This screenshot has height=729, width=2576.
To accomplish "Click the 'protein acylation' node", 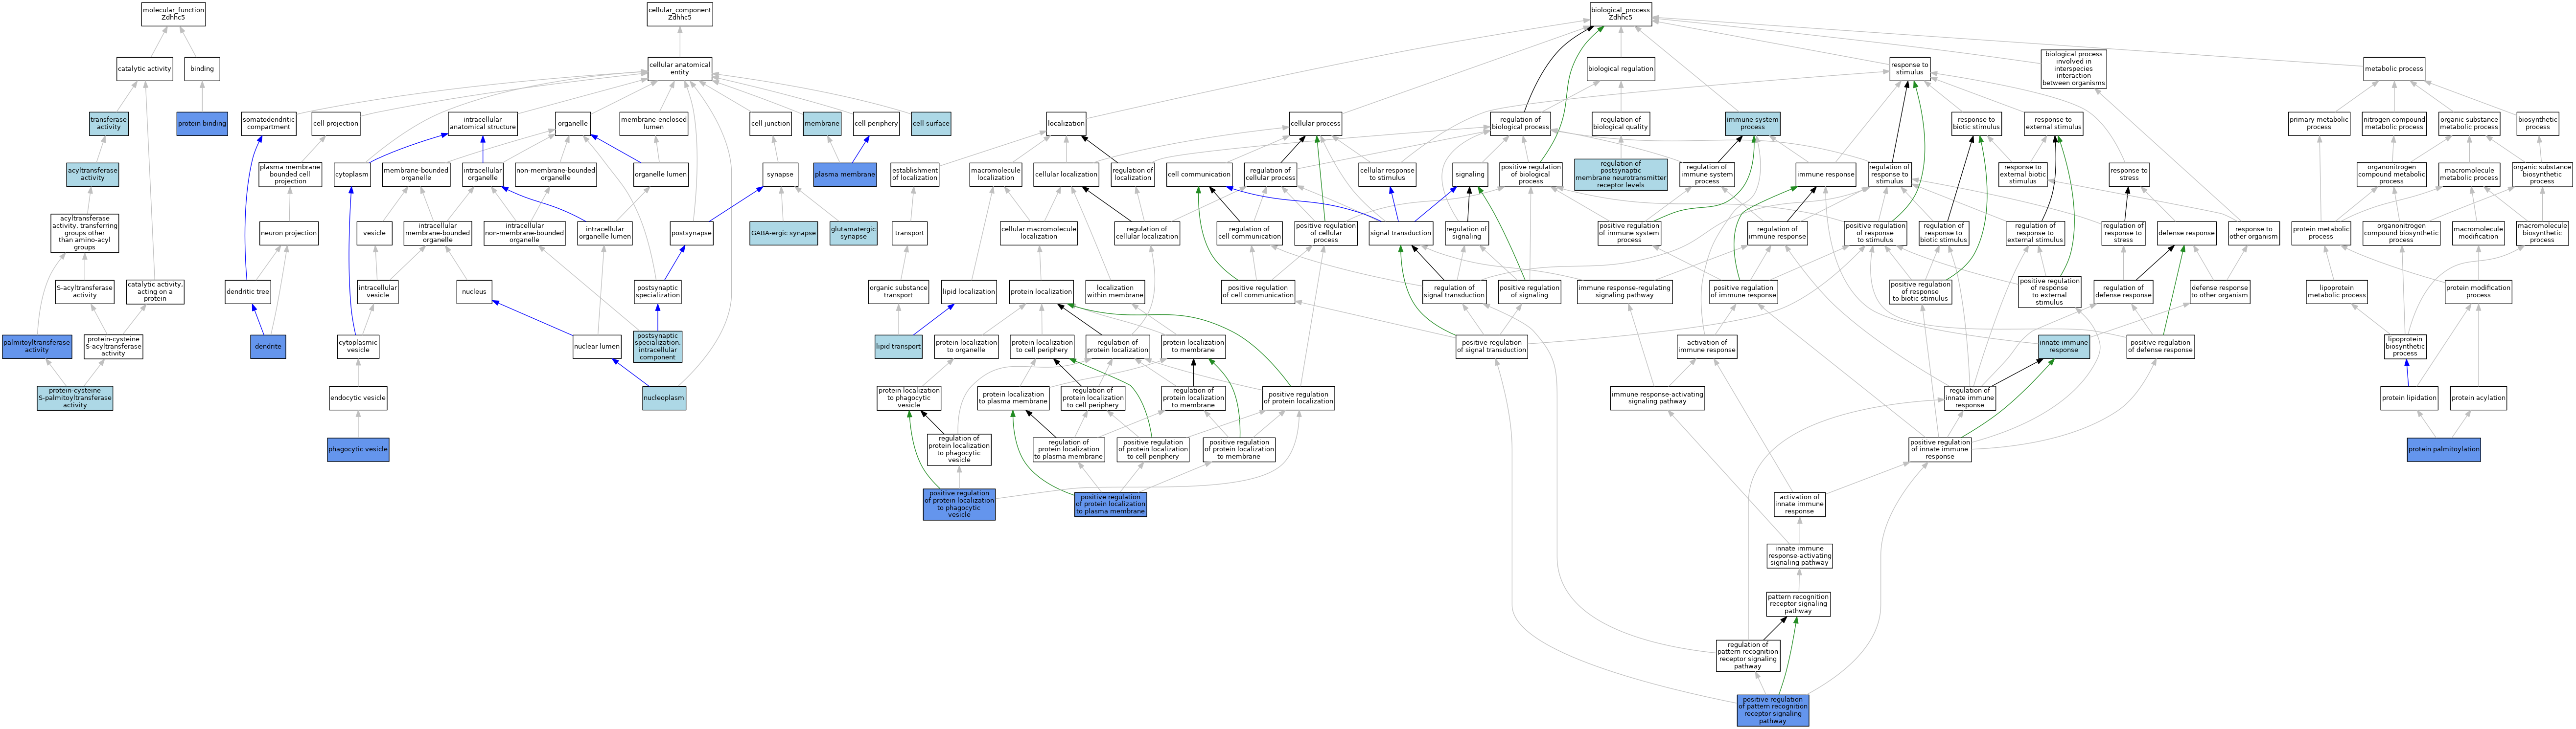I will 2478,398.
